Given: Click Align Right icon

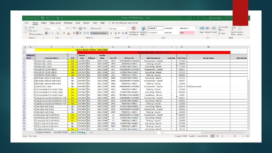Looking at the screenshot, I should tap(80, 33).
